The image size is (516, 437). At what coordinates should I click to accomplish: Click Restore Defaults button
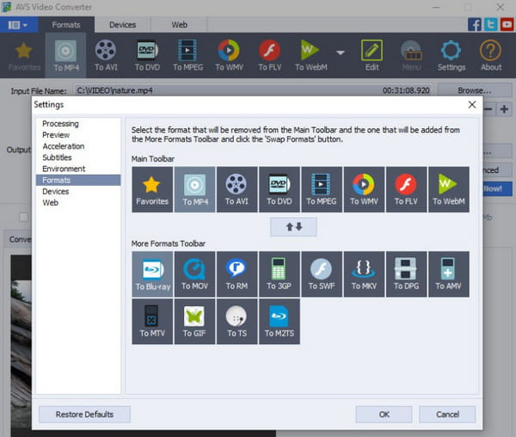point(84,415)
